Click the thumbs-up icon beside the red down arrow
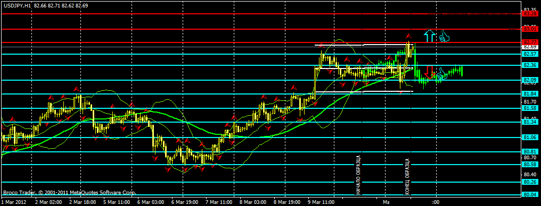This screenshot has width=541, height=206. point(442,73)
